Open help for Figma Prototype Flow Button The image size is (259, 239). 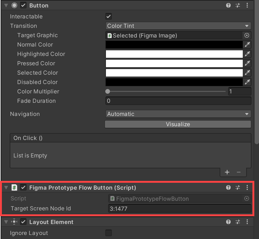click(228, 187)
